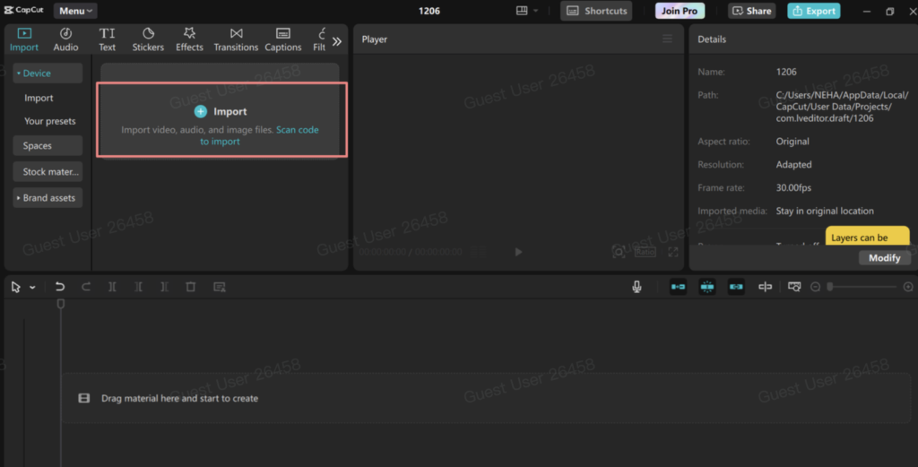The image size is (918, 467).
Task: Play the preview in Player
Action: coord(518,252)
